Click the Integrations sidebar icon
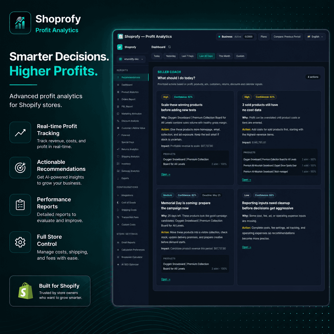334x334 pixels. click(118, 195)
